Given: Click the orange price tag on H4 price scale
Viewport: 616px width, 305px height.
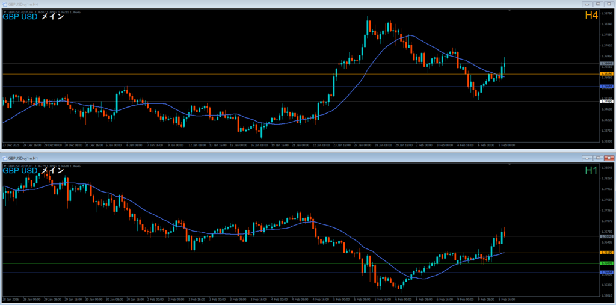Looking at the screenshot, I should point(606,74).
